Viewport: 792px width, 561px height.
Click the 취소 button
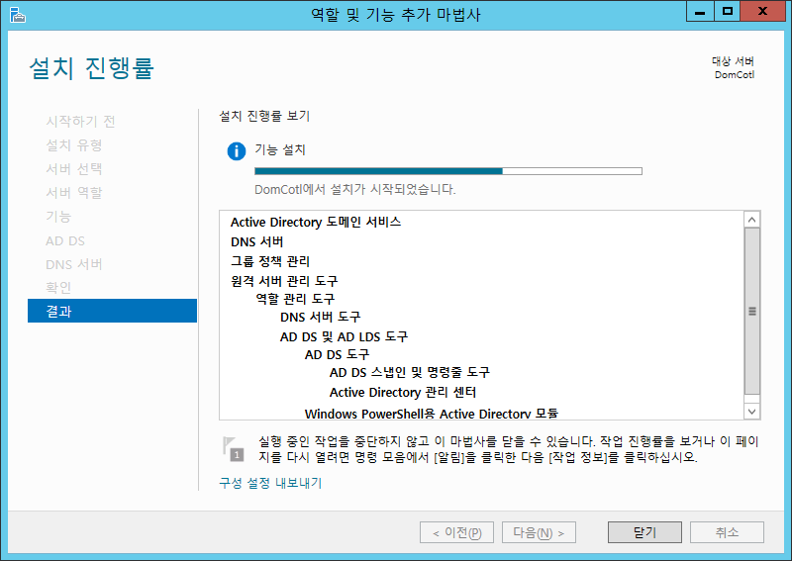[727, 532]
